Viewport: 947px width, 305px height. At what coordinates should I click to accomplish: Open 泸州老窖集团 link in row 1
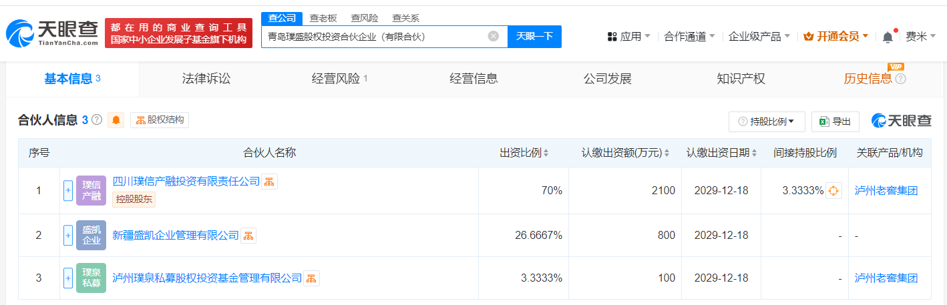tap(886, 191)
